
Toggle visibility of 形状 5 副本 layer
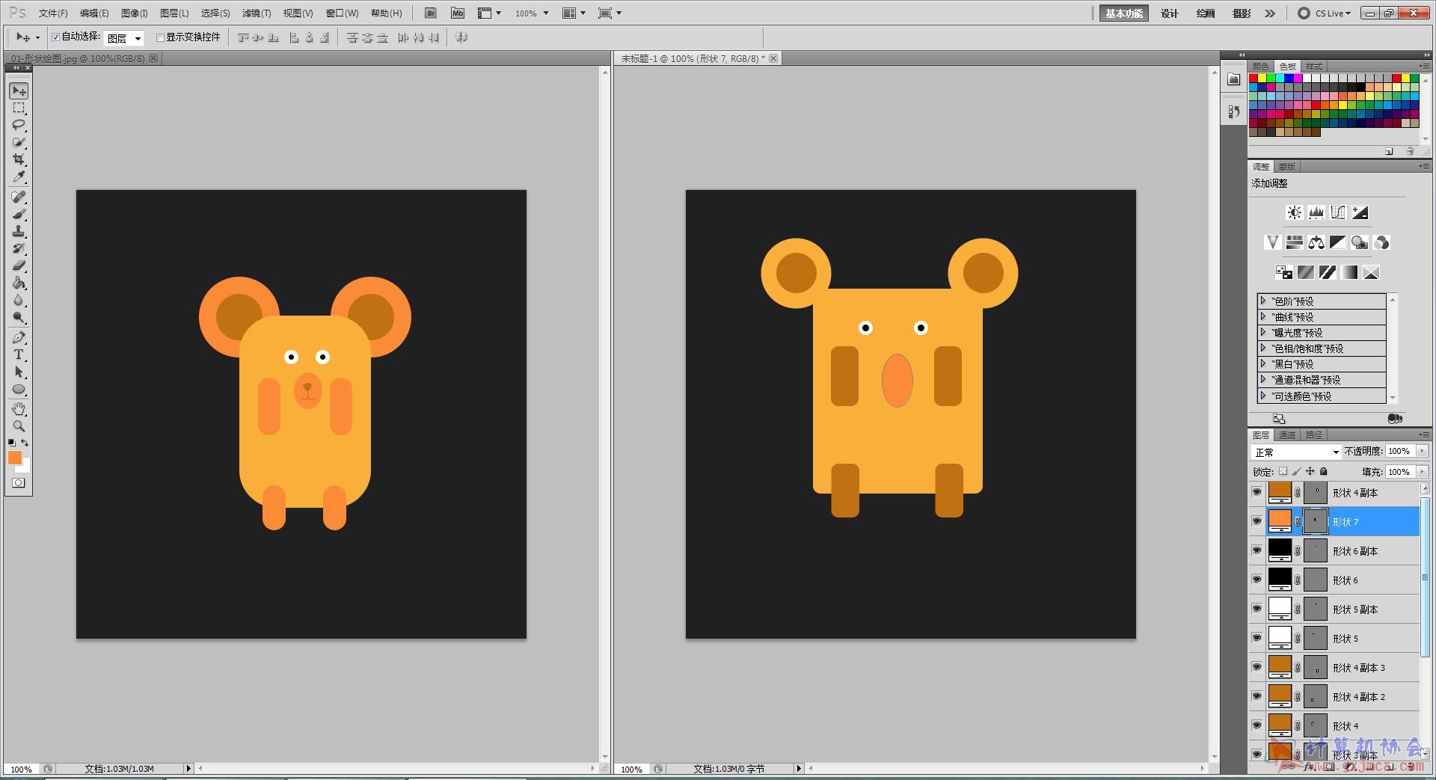[x=1256, y=609]
